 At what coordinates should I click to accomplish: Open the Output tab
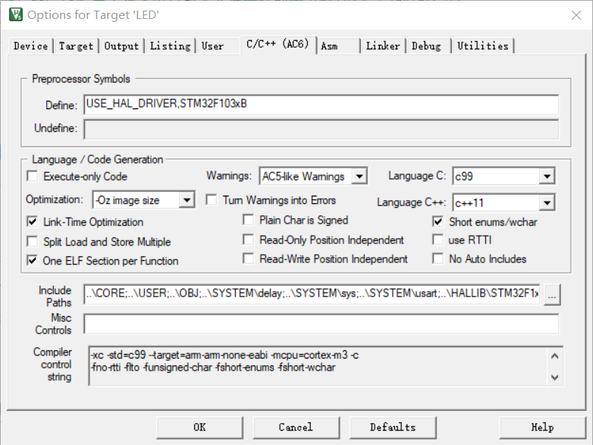coord(121,46)
